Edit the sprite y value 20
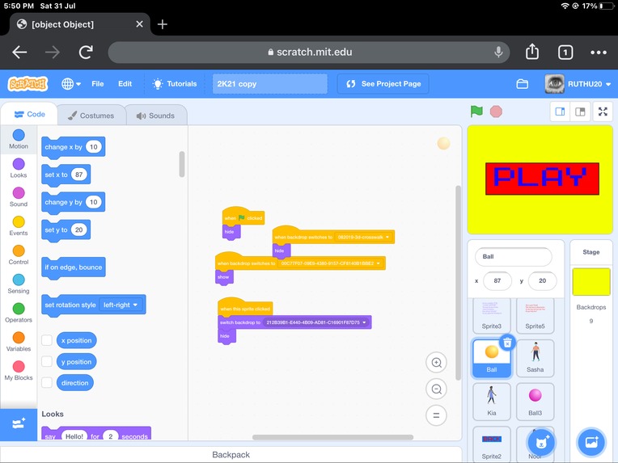This screenshot has width=618, height=463. click(x=542, y=280)
